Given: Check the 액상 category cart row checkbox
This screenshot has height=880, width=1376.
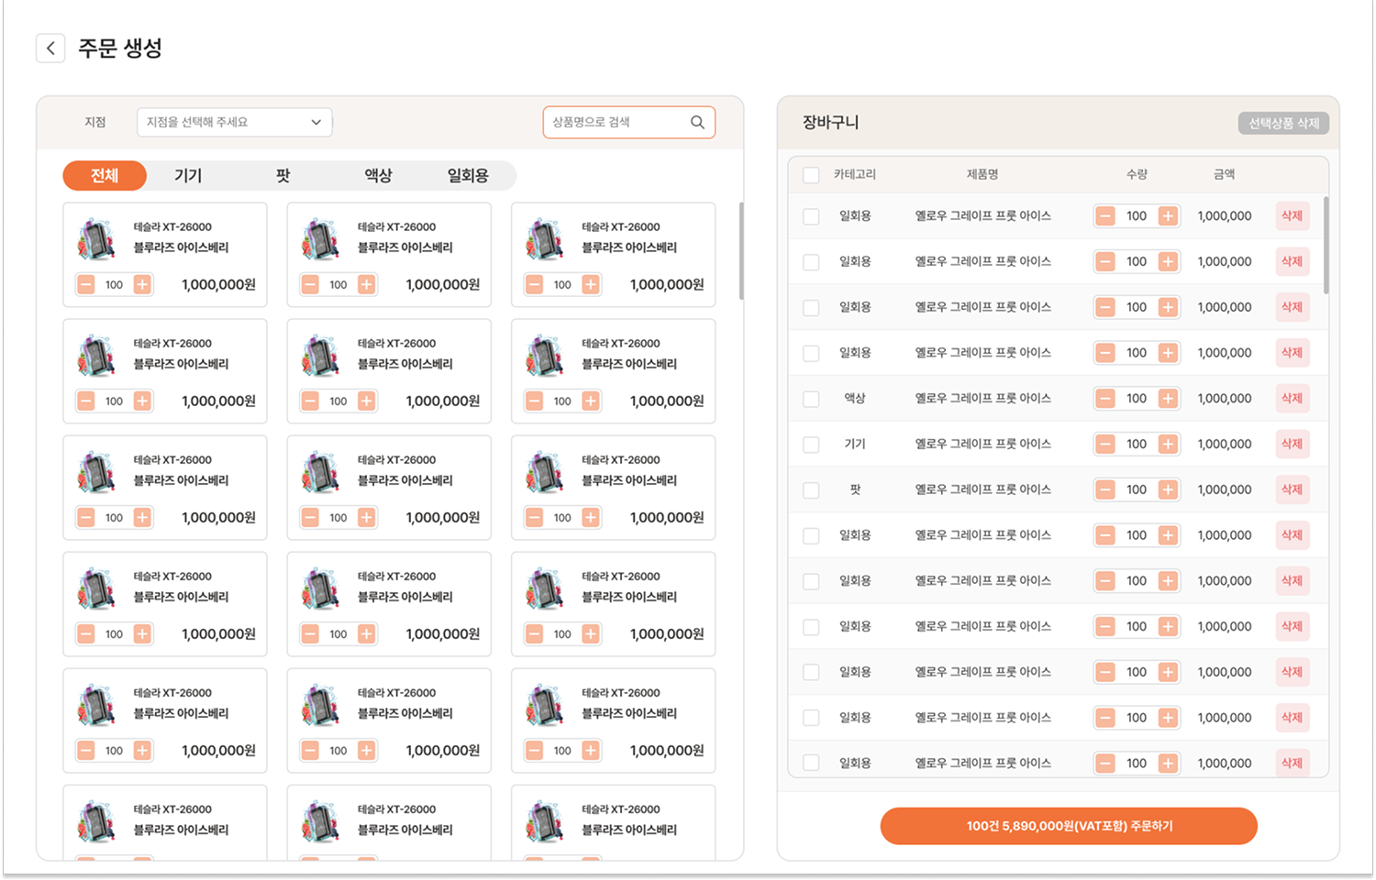Looking at the screenshot, I should click(x=811, y=399).
